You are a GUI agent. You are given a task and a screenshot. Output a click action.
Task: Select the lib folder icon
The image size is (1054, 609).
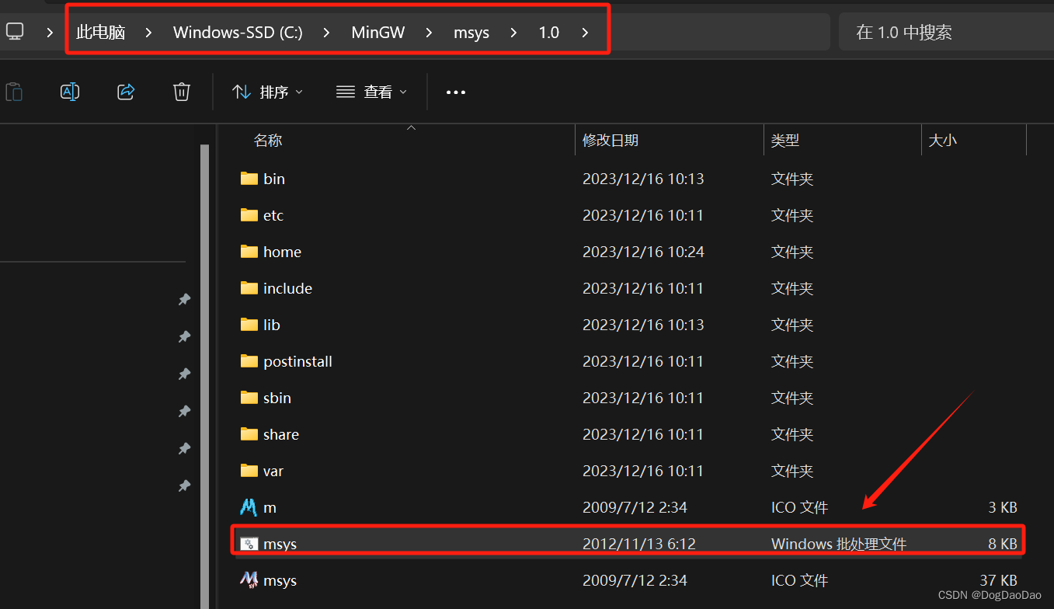[x=249, y=325]
